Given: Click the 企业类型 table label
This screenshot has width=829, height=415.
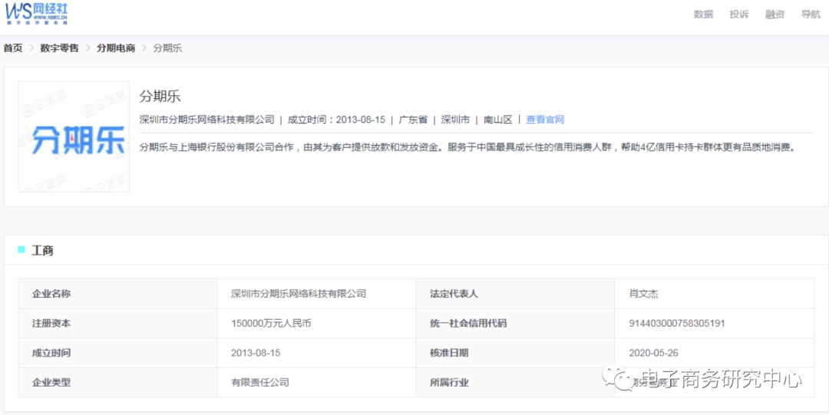Looking at the screenshot, I should pos(51,382).
